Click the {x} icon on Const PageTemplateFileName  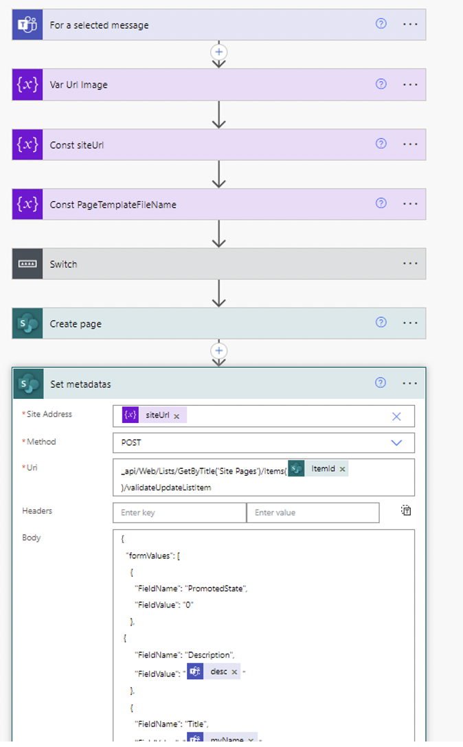click(27, 204)
